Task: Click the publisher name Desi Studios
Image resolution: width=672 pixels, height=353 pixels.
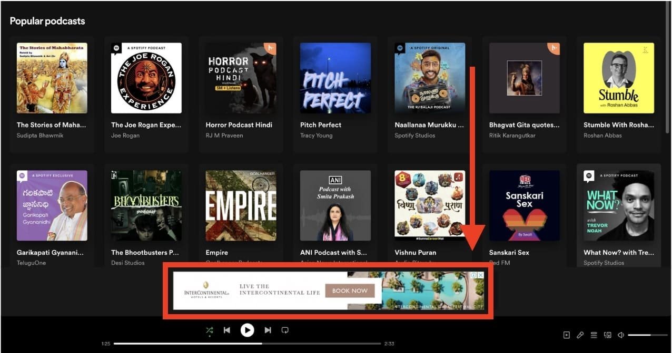Action: tap(128, 263)
